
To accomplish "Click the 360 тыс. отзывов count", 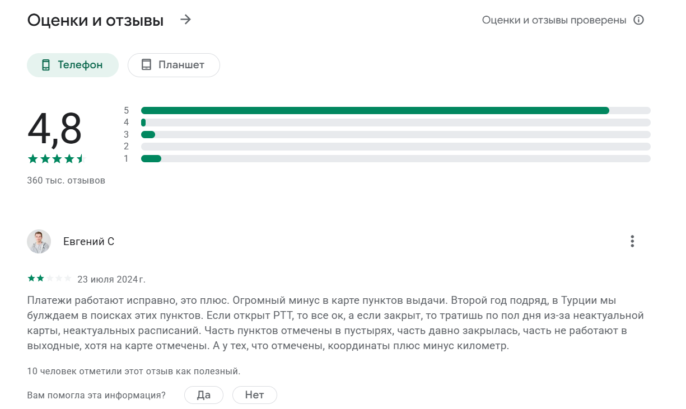I will coord(66,181).
